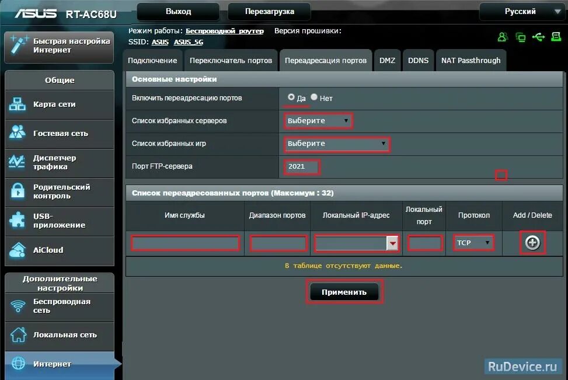
Task: Click the AiCloud cloud icon
Action: point(17,250)
